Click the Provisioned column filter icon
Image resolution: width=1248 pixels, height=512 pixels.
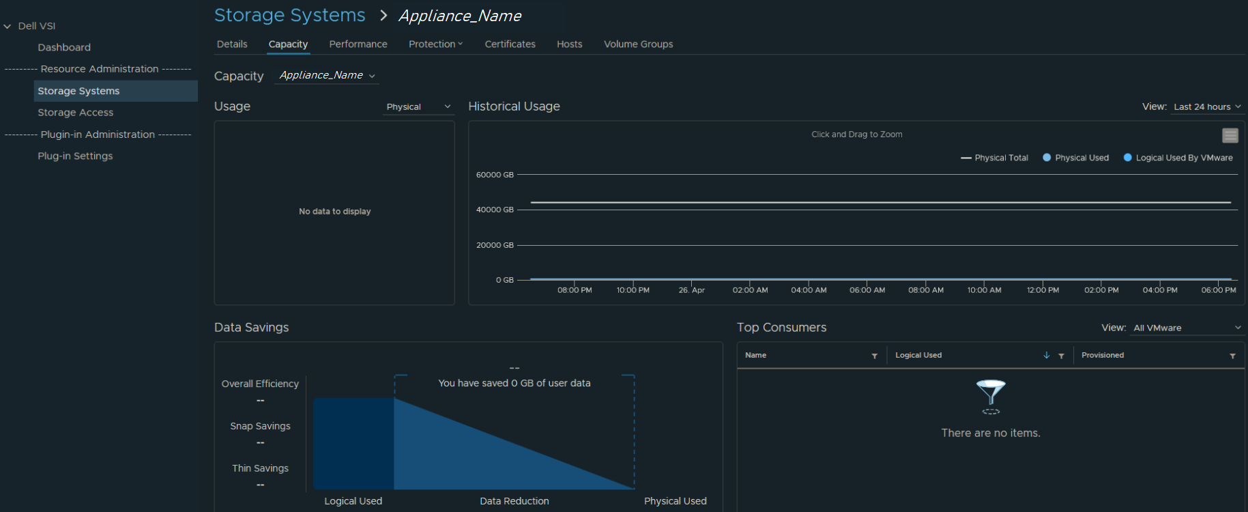pos(1232,356)
